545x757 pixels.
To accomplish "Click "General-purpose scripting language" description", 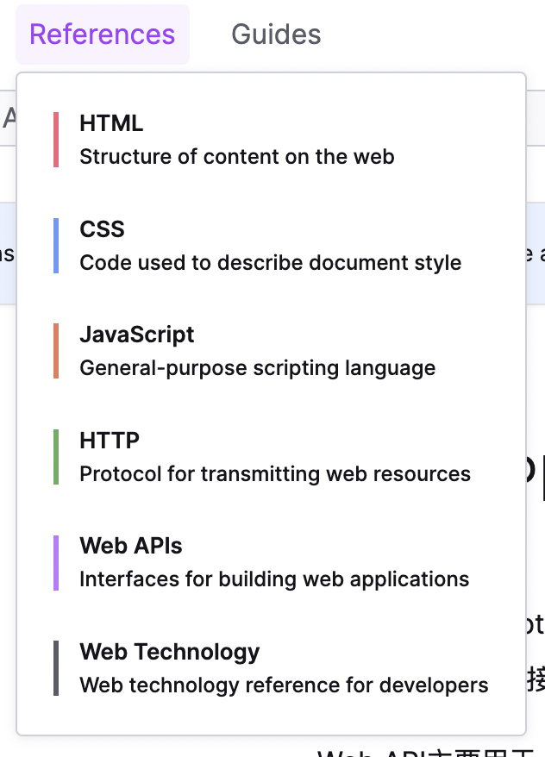I will pyautogui.click(x=258, y=368).
